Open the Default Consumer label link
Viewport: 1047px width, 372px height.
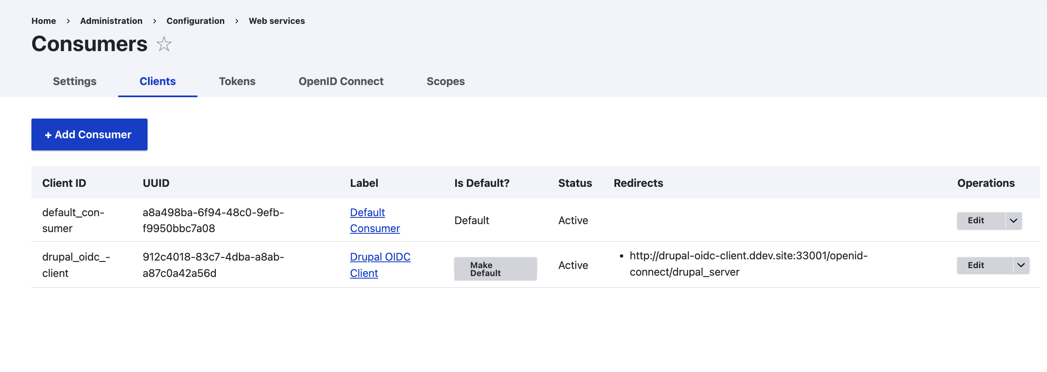pos(368,213)
